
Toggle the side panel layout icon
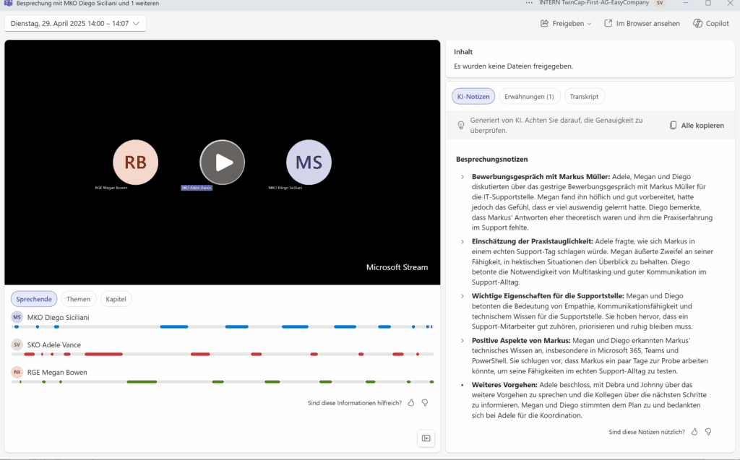[426, 438]
